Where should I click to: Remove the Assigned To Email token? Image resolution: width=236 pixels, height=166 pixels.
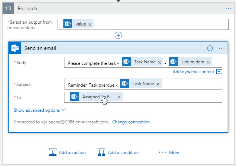(x=119, y=97)
